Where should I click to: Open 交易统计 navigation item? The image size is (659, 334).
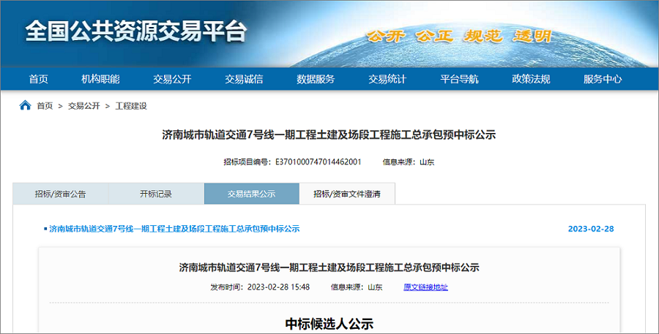point(387,79)
